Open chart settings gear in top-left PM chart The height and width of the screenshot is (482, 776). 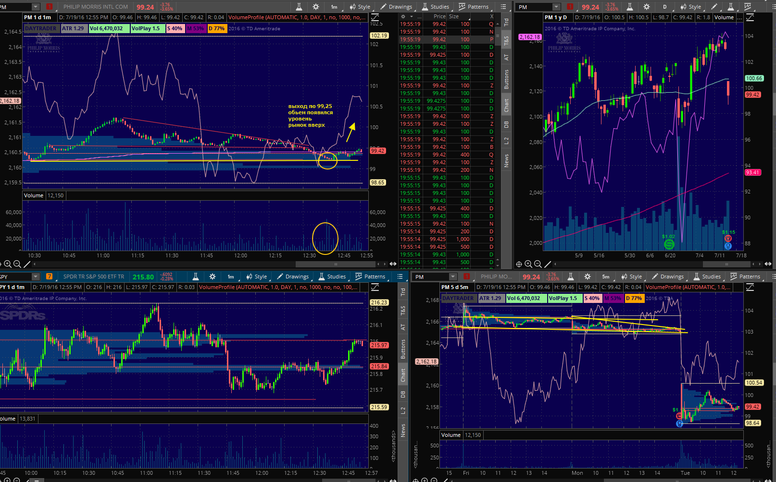point(316,7)
